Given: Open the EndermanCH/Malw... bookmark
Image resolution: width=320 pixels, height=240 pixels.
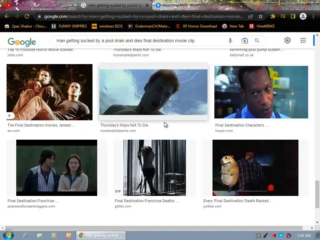Looking at the screenshot, I should [x=149, y=26].
